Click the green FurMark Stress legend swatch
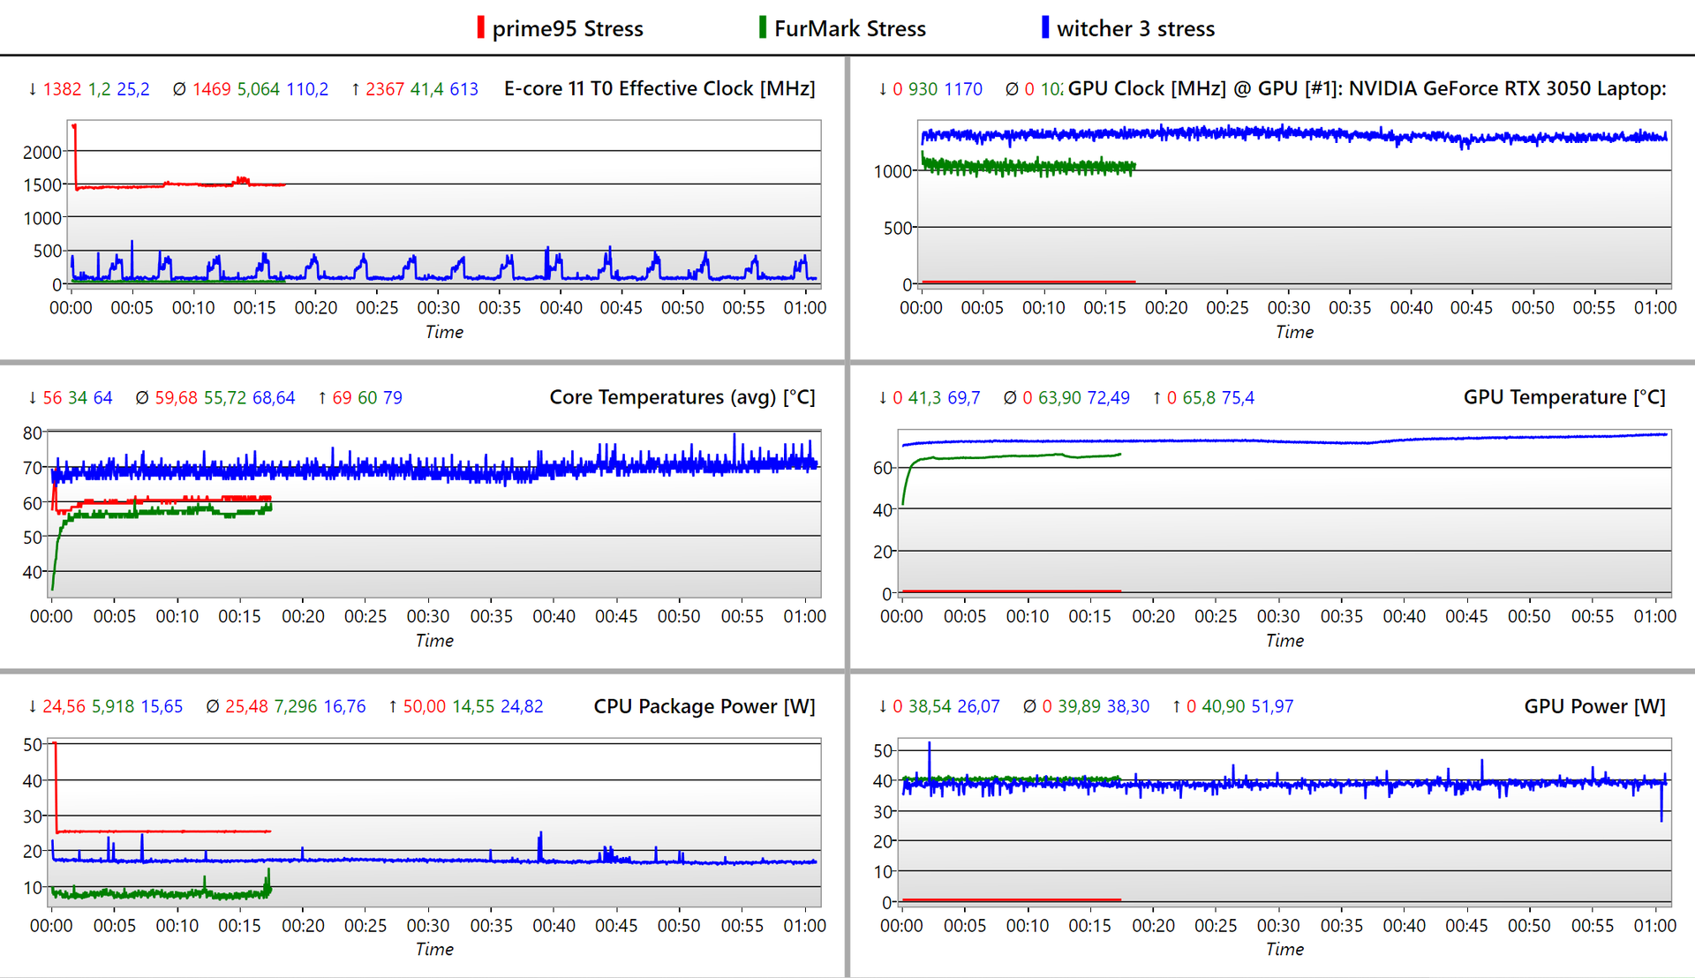This screenshot has width=1695, height=978. pos(763,27)
